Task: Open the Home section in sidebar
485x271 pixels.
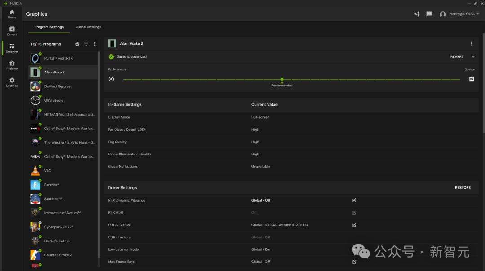Action: 12,14
